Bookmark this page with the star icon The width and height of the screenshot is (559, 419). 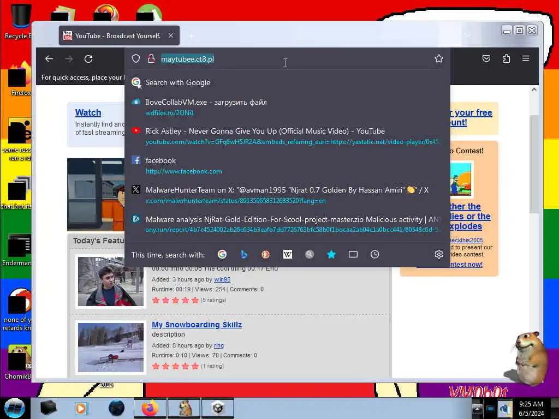click(438, 58)
